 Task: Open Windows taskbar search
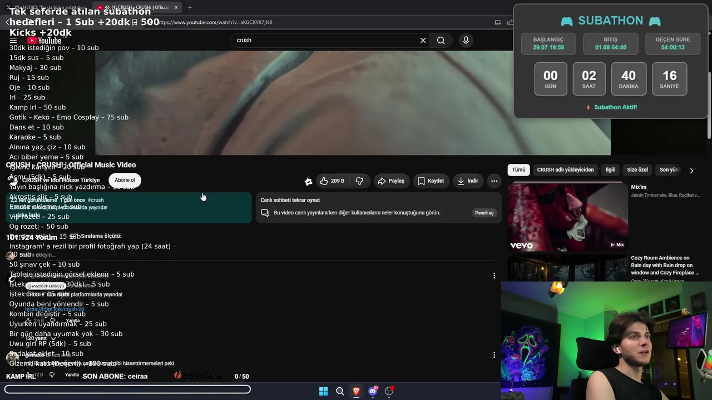(340, 391)
